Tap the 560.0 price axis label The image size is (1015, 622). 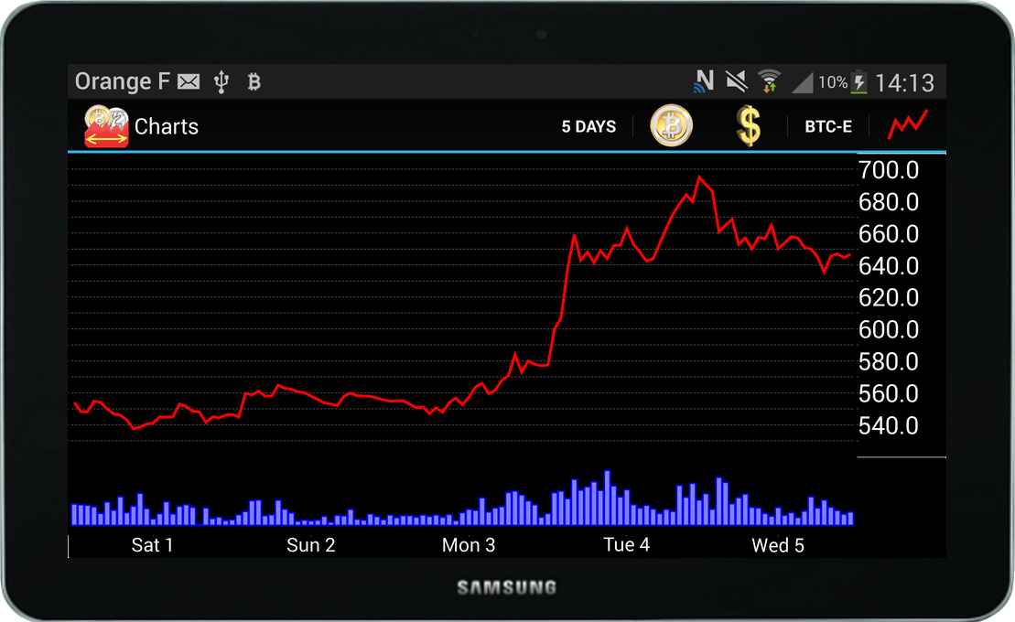(889, 393)
